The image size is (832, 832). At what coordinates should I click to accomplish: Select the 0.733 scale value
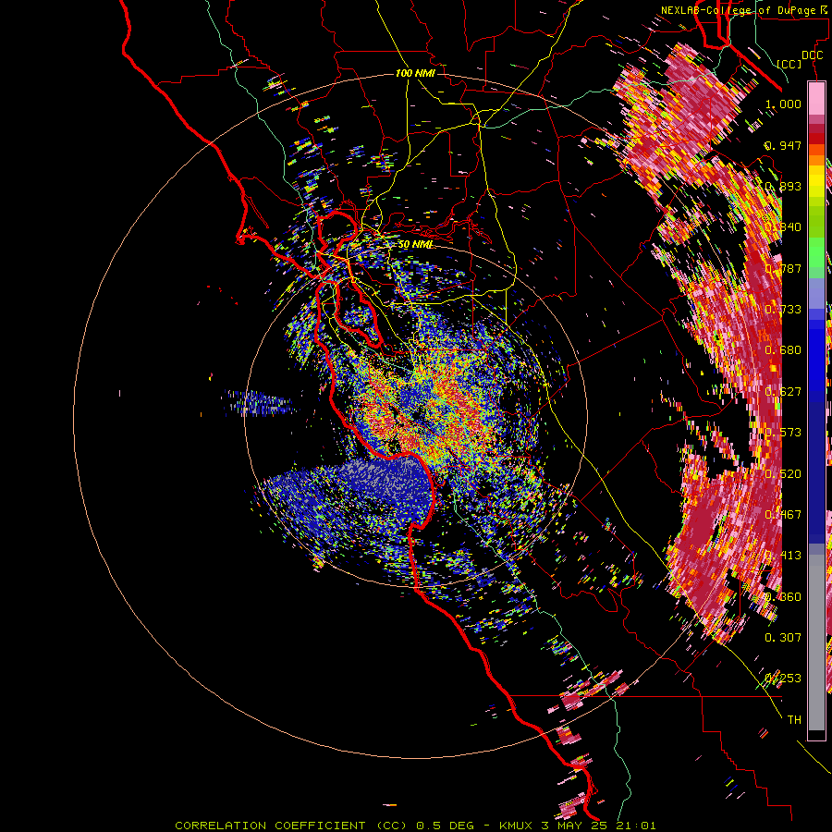783,310
